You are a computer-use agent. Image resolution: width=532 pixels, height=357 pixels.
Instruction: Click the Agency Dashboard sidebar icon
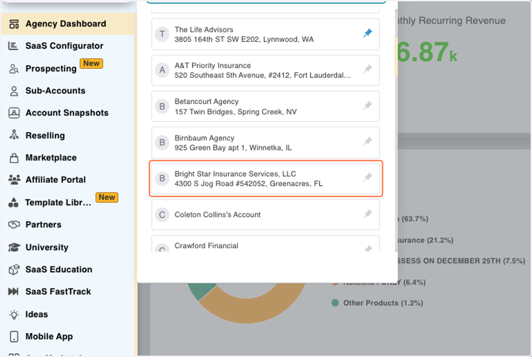click(x=14, y=24)
